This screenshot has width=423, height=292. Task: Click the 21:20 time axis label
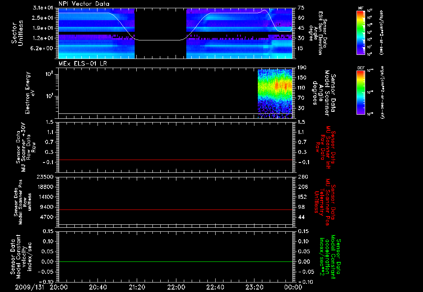point(137,287)
